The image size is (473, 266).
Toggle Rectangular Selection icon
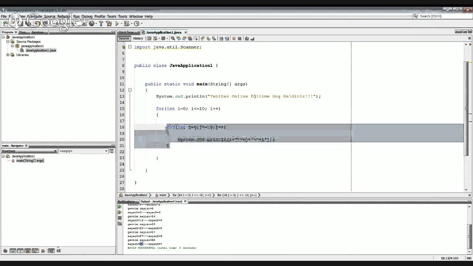click(195, 38)
